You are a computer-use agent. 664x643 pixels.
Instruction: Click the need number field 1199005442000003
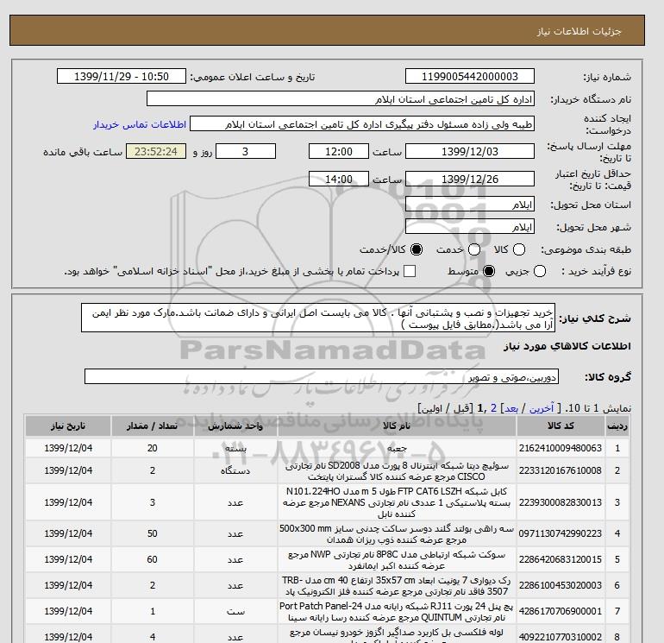pyautogui.click(x=470, y=76)
